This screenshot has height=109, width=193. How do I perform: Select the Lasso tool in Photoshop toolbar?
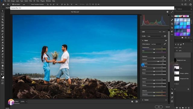tap(2, 17)
